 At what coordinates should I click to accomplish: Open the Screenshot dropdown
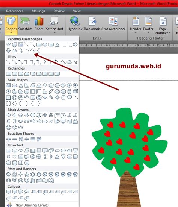click(x=54, y=25)
